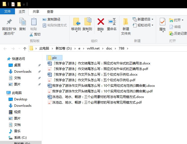The image size is (187, 144).
Task: Click the Edit pencil option
Action: pos(175,27)
